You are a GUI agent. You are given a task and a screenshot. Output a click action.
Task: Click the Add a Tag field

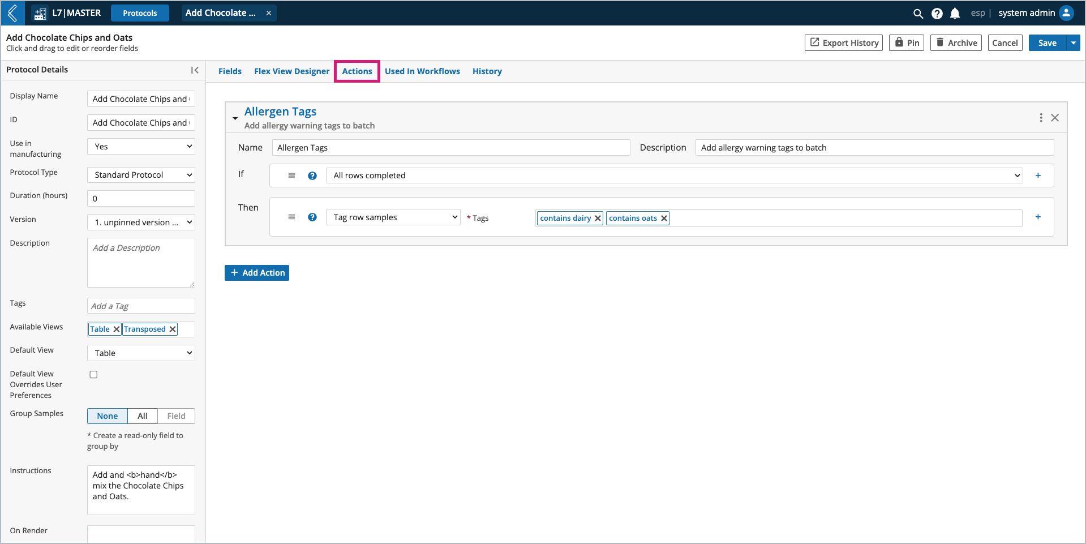(x=141, y=306)
